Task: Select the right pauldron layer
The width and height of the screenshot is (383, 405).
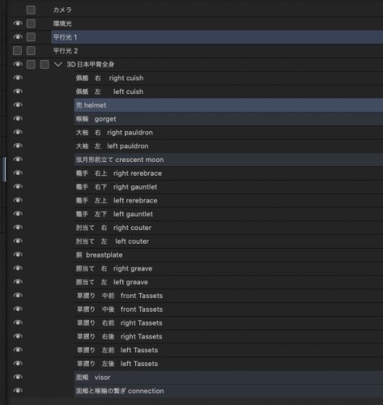Action: [x=228, y=132]
